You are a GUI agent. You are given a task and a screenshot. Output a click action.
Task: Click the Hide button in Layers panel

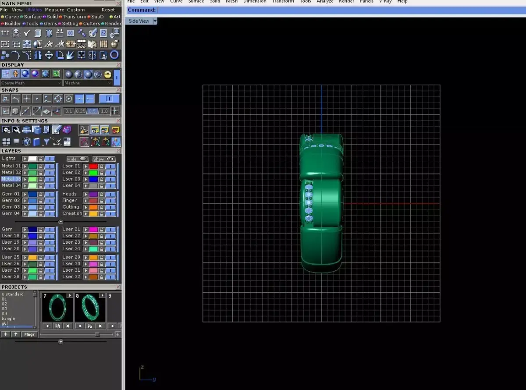point(77,159)
